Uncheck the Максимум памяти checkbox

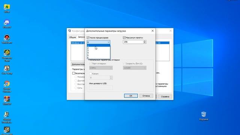124,37
